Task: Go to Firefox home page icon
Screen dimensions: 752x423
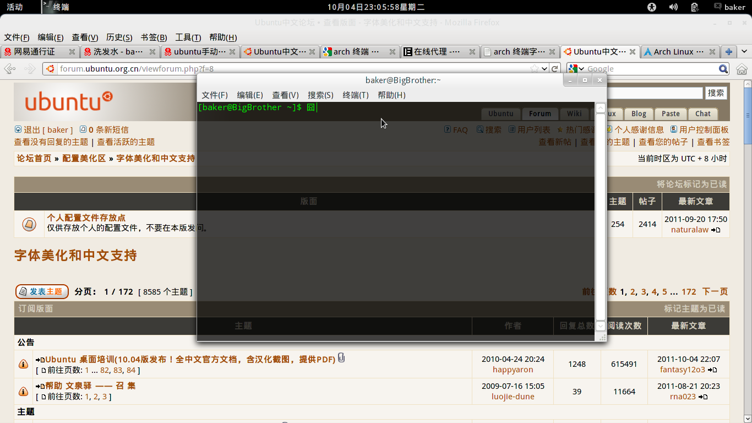Action: coord(742,69)
